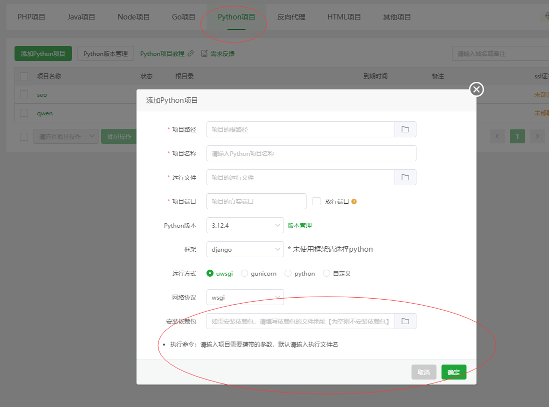The height and width of the screenshot is (407, 549).
Task: Switch to PHP项目 tab
Action: point(31,17)
